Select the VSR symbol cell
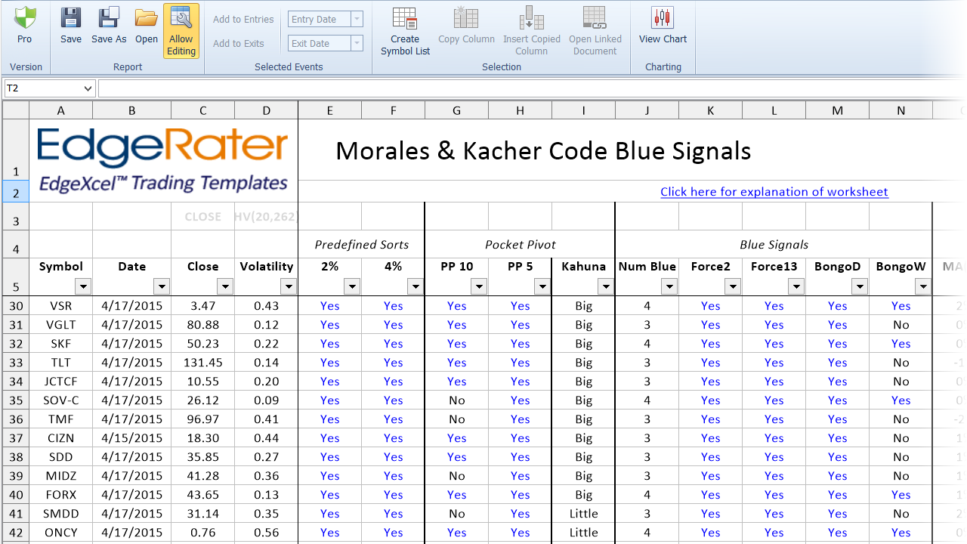 pos(61,306)
